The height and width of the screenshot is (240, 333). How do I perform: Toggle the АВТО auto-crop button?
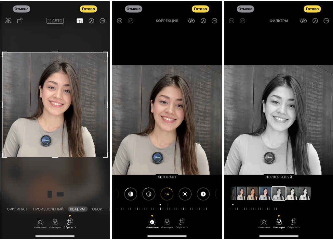point(55,21)
